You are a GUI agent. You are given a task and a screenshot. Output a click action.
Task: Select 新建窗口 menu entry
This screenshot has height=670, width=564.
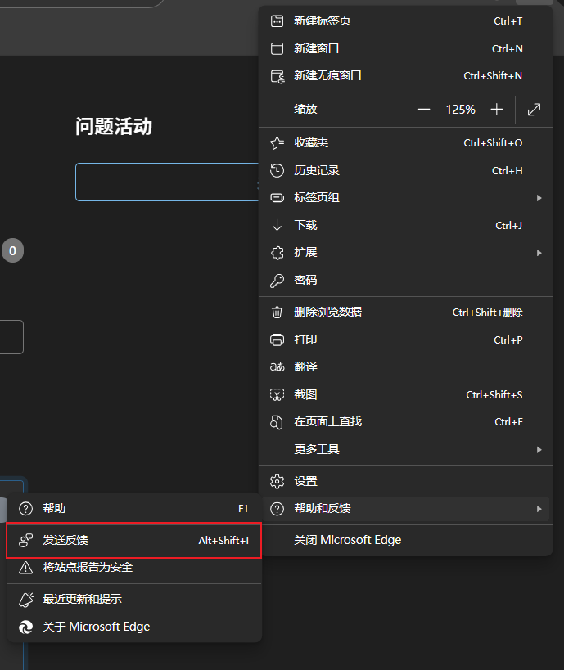[x=405, y=48]
